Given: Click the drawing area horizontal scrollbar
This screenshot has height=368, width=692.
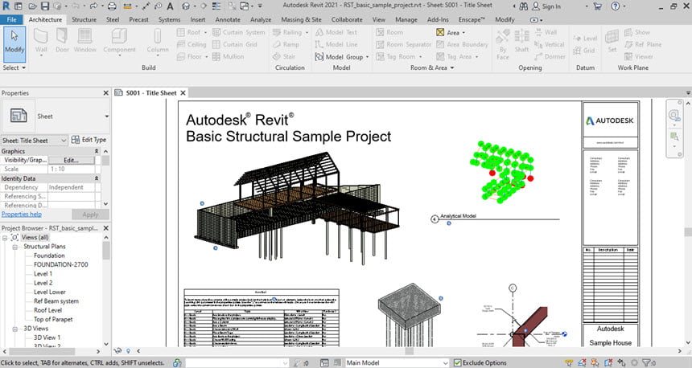Looking at the screenshot, I should (x=409, y=351).
